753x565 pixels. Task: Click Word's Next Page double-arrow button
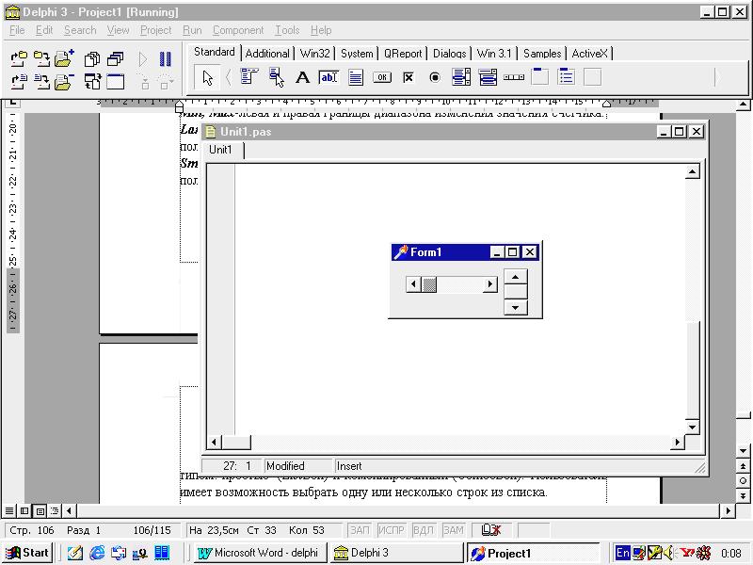[743, 495]
